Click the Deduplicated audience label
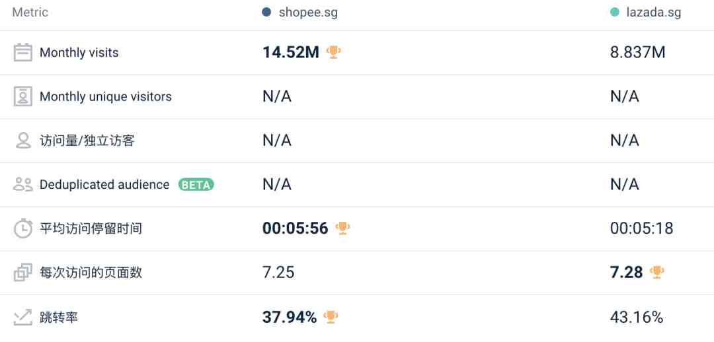 tap(104, 185)
